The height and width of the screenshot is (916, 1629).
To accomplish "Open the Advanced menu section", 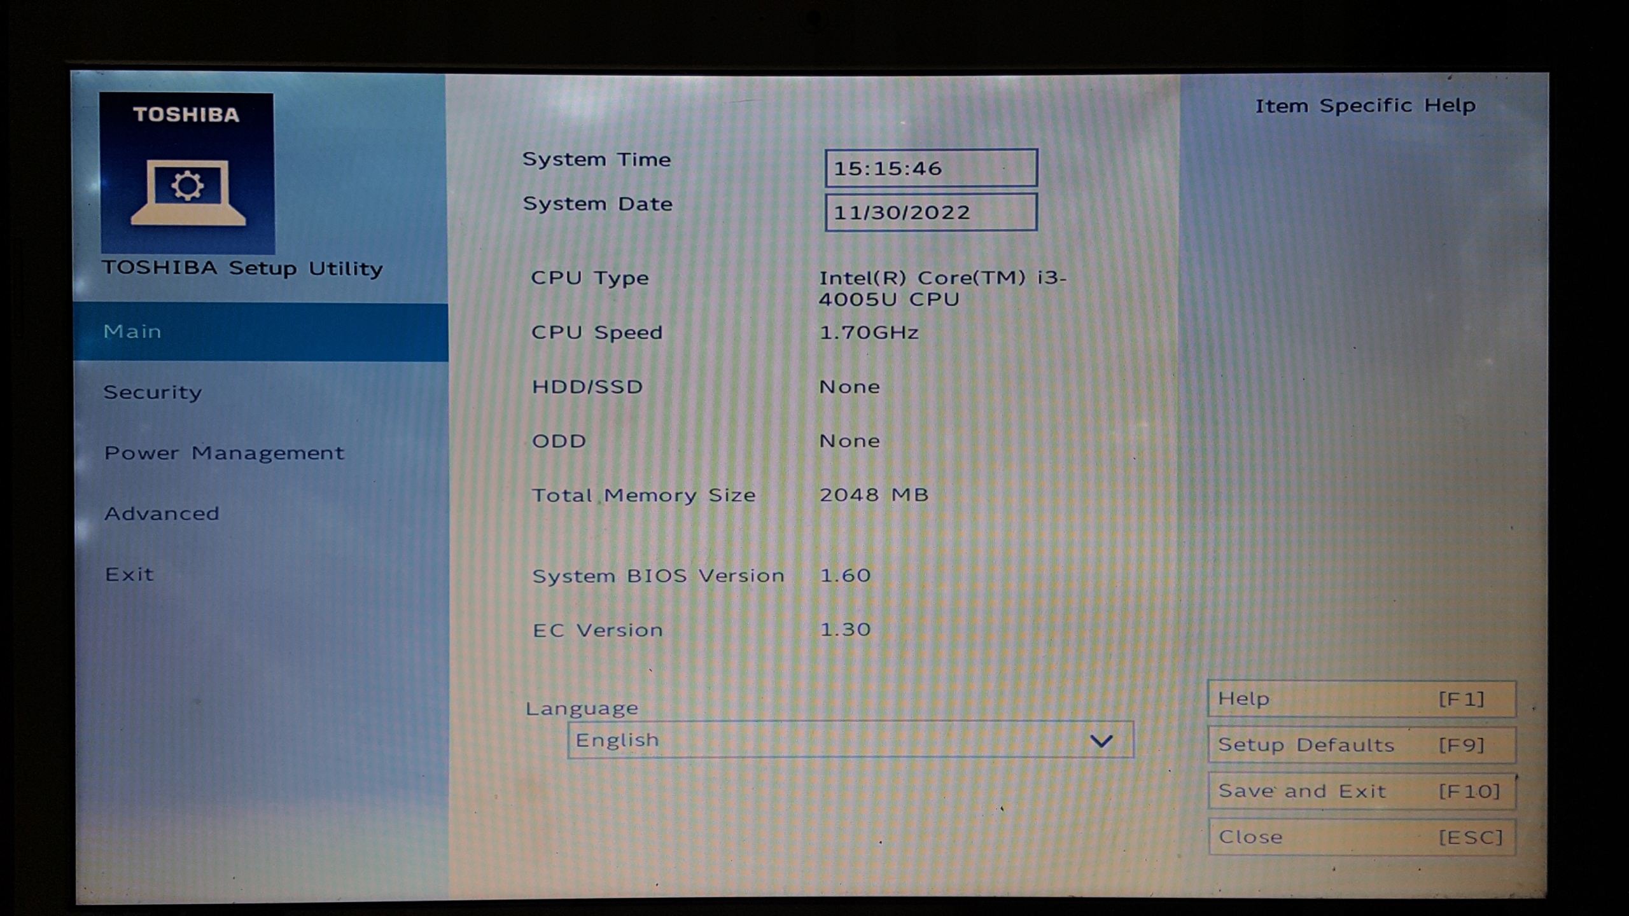I will click(162, 513).
